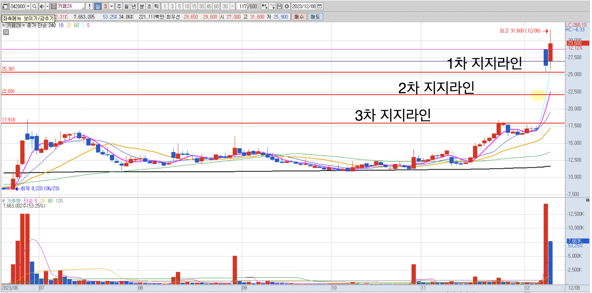Switch to the 년 yearly chart
The height and width of the screenshot is (293, 592).
click(x=134, y=6)
